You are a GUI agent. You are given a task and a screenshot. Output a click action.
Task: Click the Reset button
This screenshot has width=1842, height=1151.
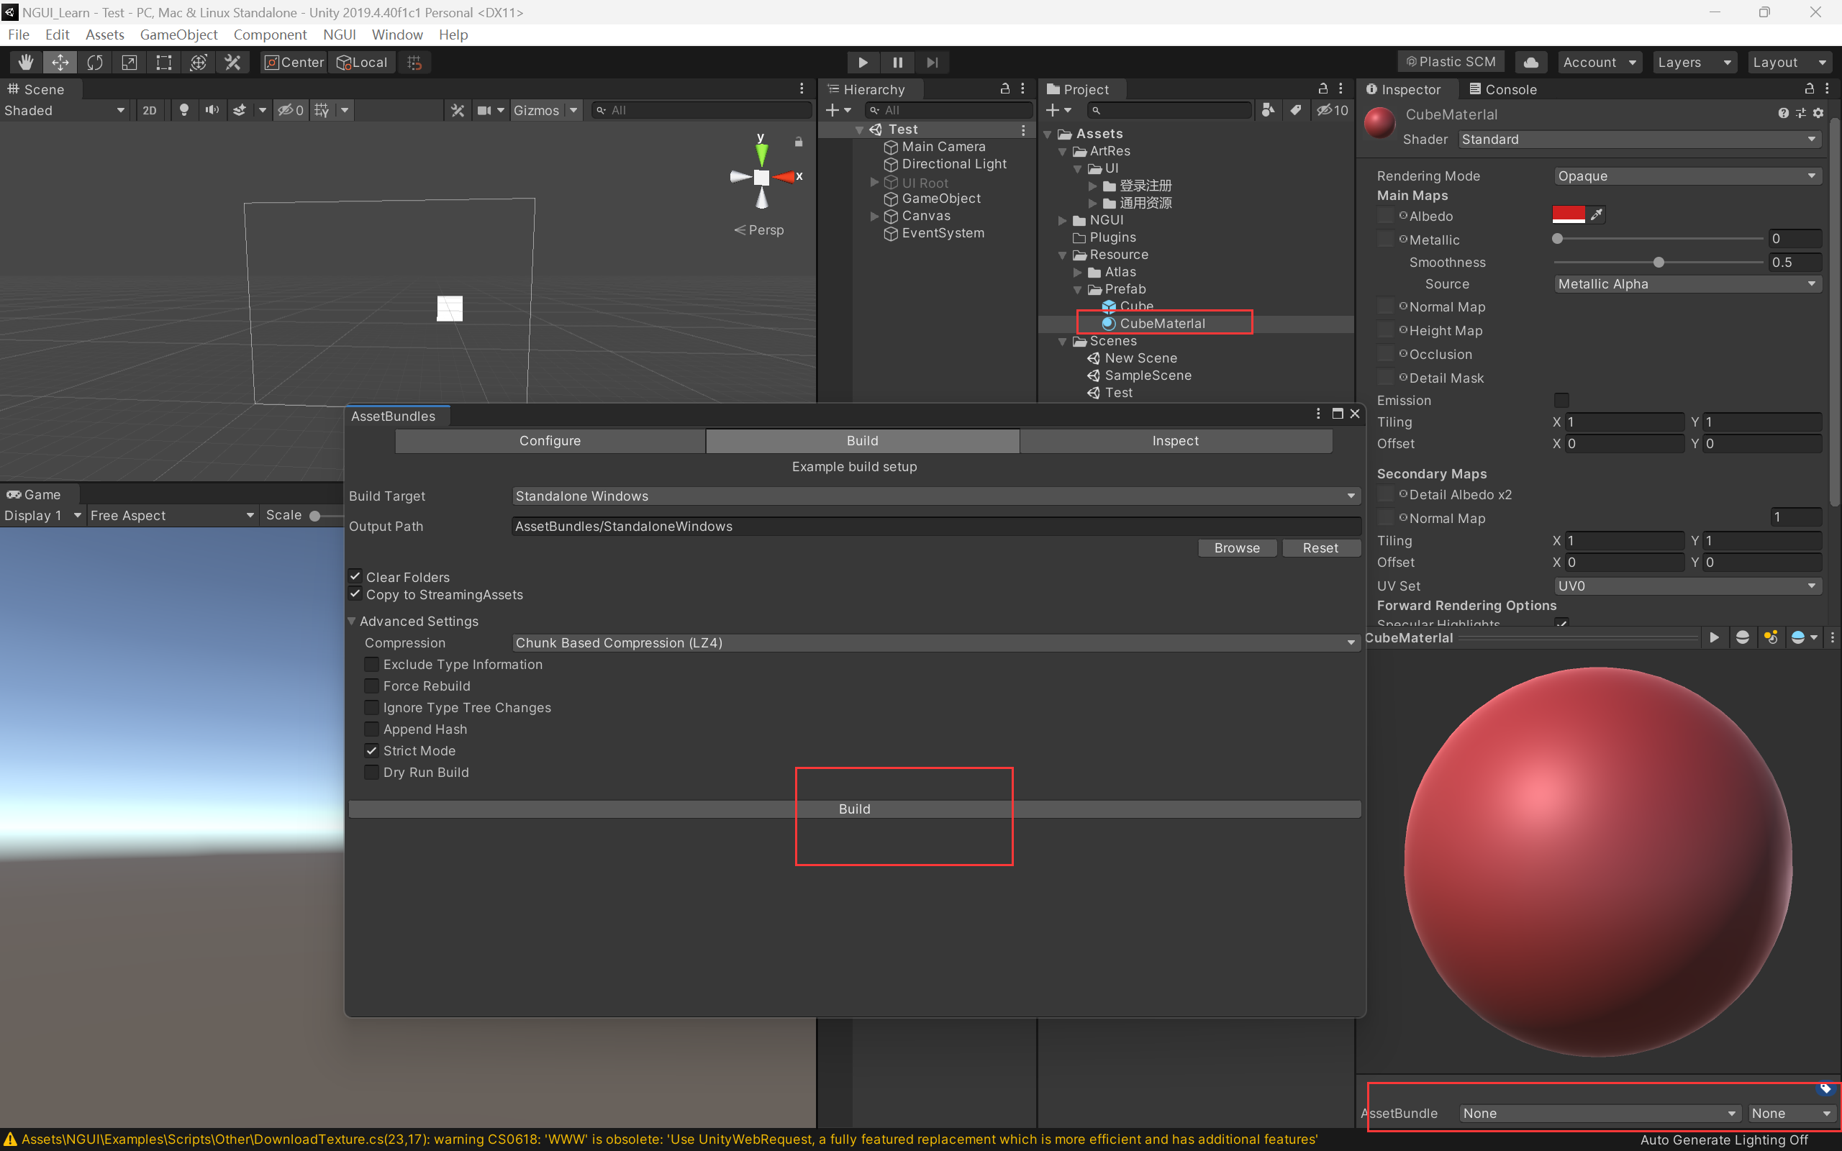[1320, 548]
